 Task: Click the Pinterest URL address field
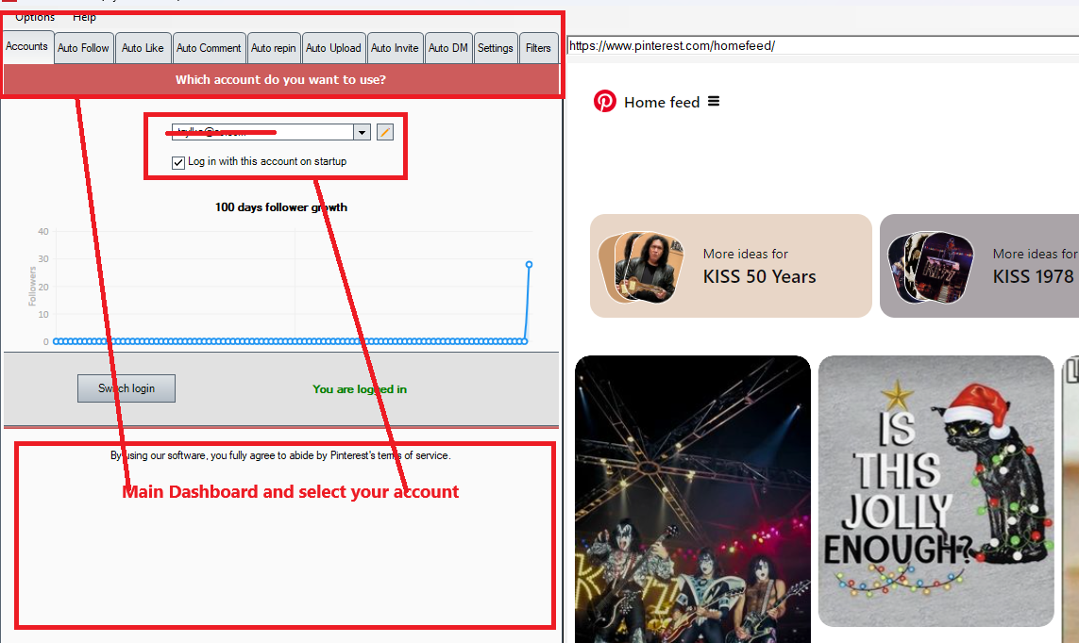pos(821,45)
